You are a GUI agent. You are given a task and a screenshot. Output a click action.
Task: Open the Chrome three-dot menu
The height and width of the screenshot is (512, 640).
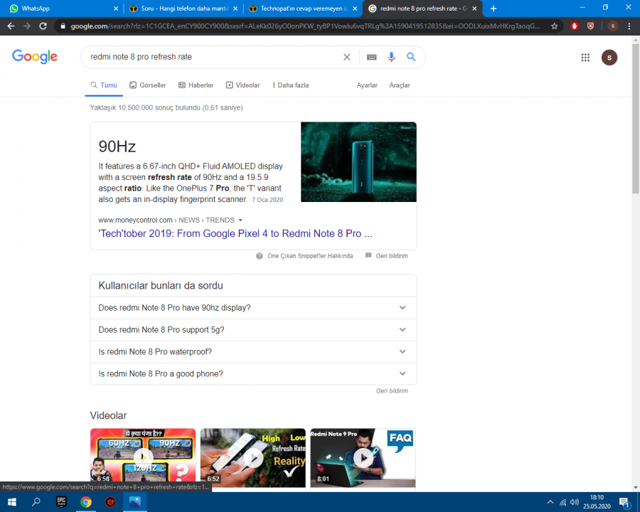pyautogui.click(x=629, y=26)
